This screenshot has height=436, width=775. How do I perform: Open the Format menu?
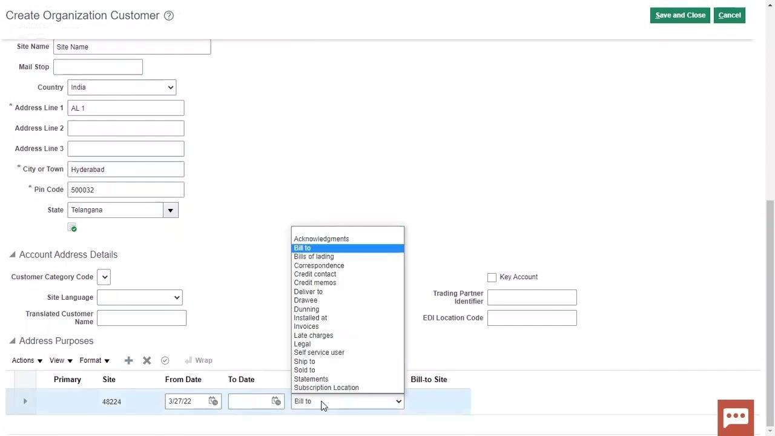pos(94,360)
